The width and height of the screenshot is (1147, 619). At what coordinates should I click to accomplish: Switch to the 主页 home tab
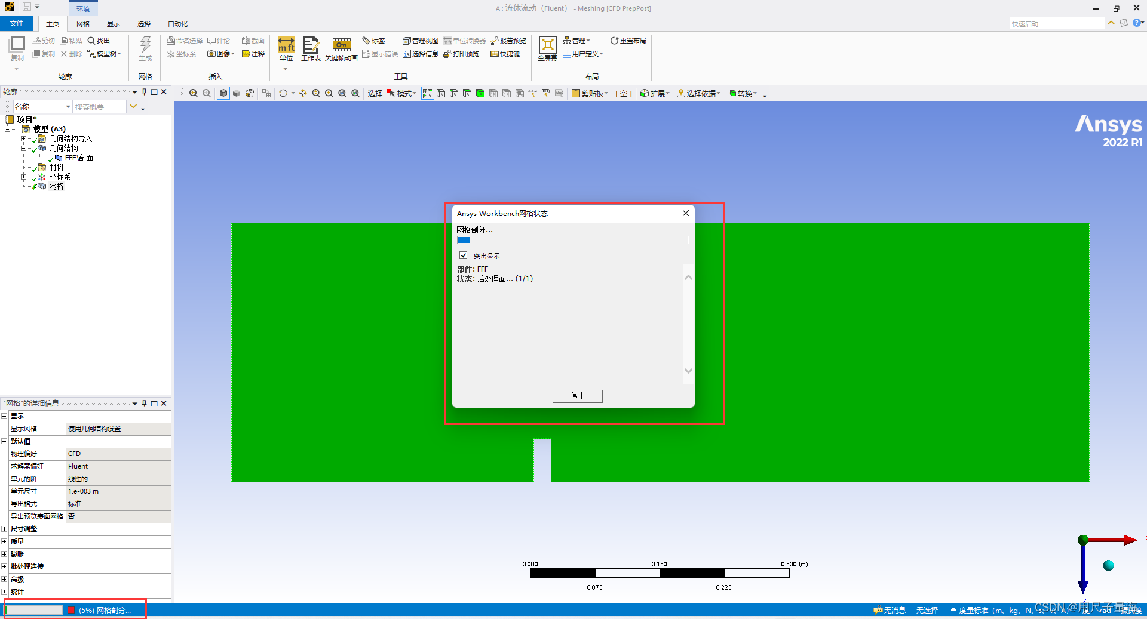pyautogui.click(x=53, y=24)
